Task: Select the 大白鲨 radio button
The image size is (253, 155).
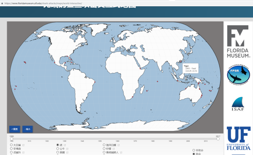Action: [x=11, y=145]
